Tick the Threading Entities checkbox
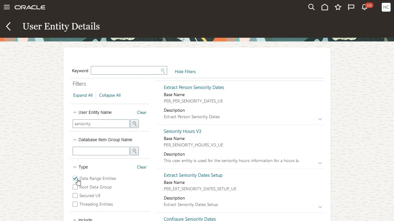Screen dimensions: 394x221 [x=75, y=204]
